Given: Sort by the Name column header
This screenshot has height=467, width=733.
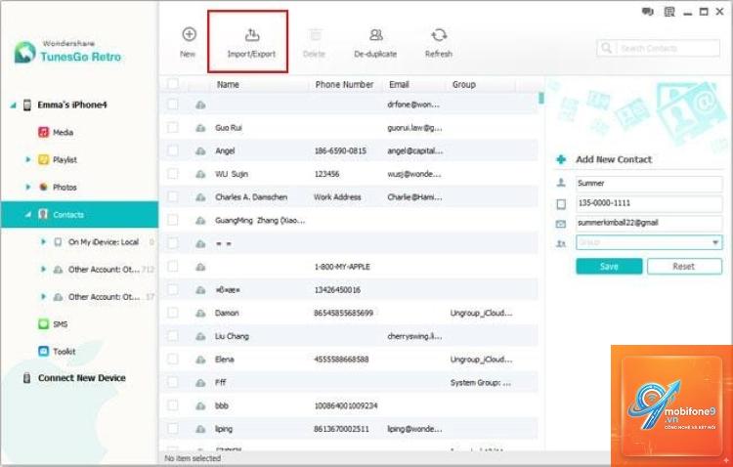Looking at the screenshot, I should (228, 85).
